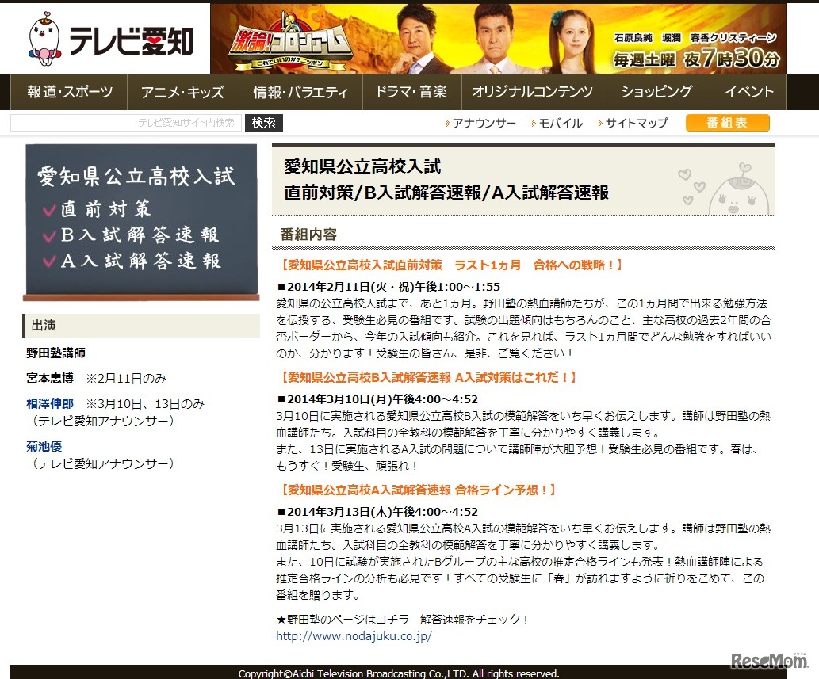Click inside the site search input field
The image size is (819, 679).
click(x=127, y=123)
